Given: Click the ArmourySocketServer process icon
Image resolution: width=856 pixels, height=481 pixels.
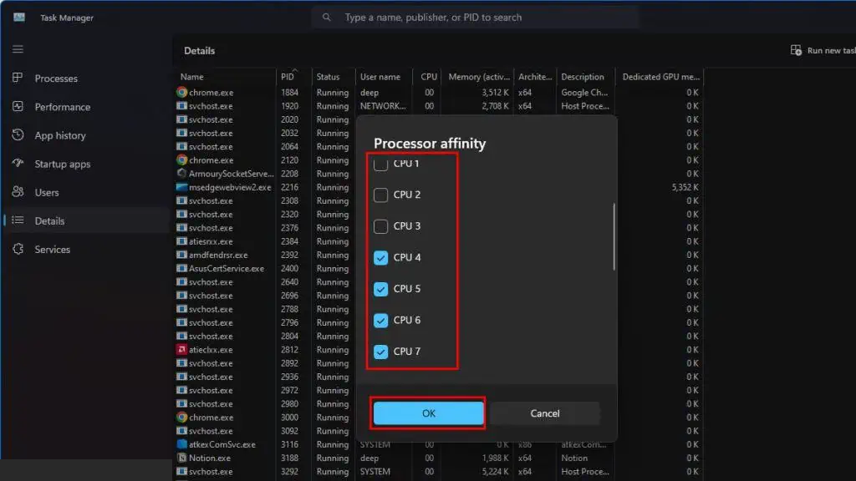Looking at the screenshot, I should pos(181,174).
